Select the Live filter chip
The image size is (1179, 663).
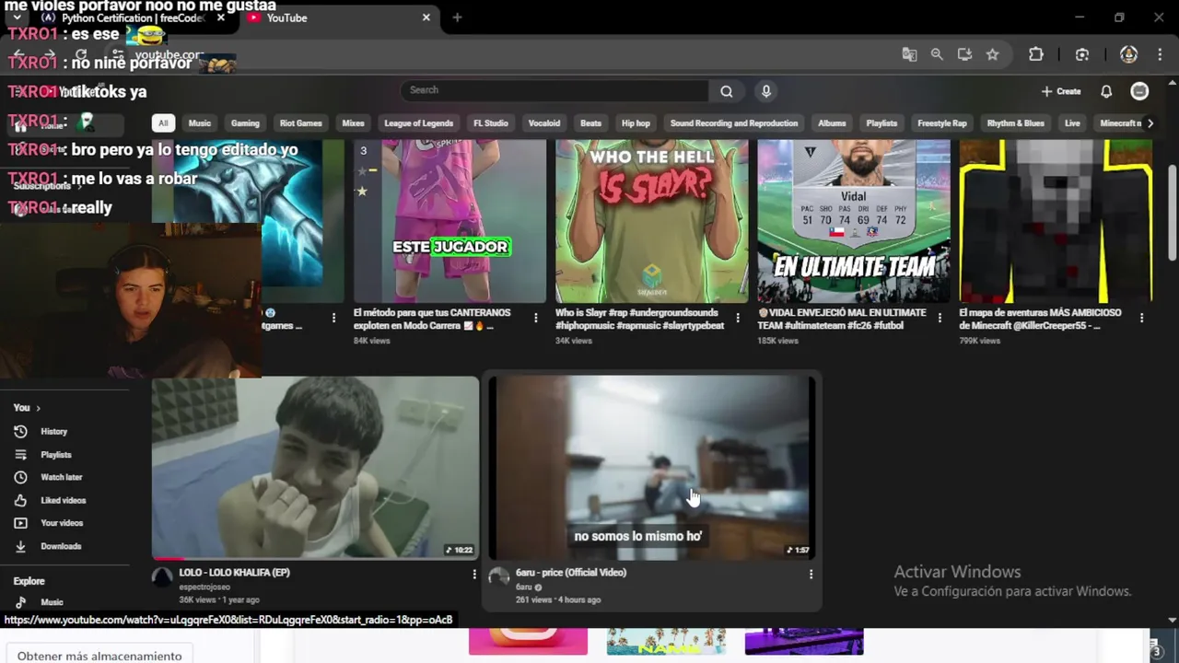point(1072,123)
